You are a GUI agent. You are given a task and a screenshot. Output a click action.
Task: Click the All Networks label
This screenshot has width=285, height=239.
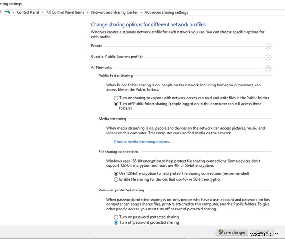click(x=101, y=67)
